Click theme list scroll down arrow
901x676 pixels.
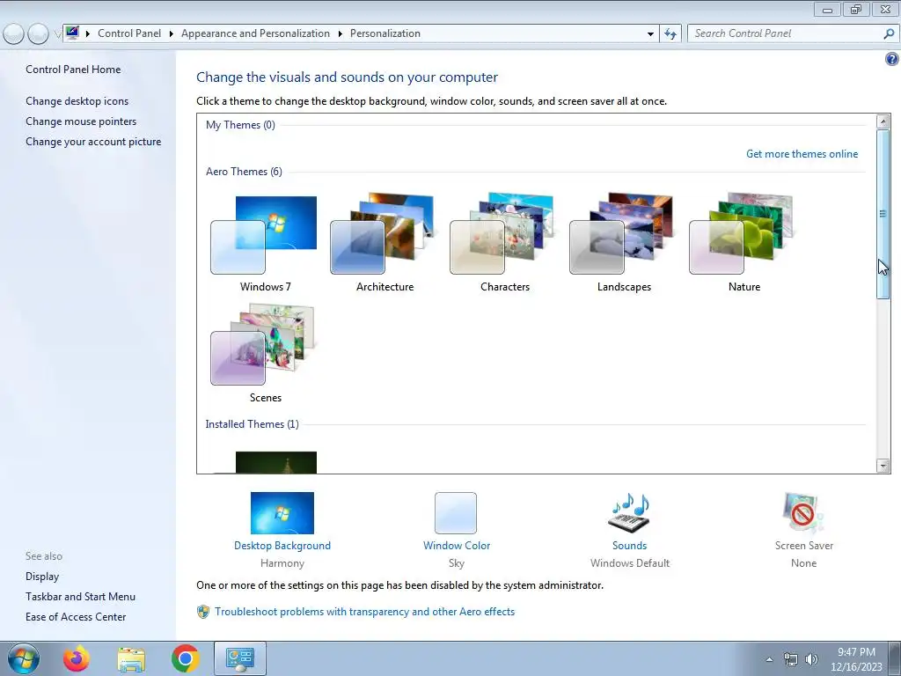[x=883, y=467]
